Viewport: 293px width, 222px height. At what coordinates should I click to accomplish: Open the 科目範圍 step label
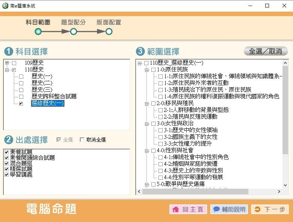click(x=38, y=22)
